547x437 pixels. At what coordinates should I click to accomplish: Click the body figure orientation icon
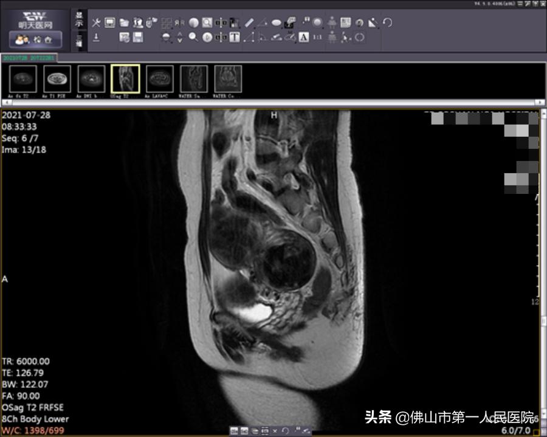pyautogui.click(x=332, y=22)
